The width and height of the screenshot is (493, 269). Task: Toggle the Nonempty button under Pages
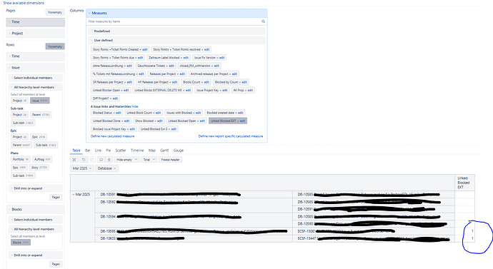[x=55, y=12]
